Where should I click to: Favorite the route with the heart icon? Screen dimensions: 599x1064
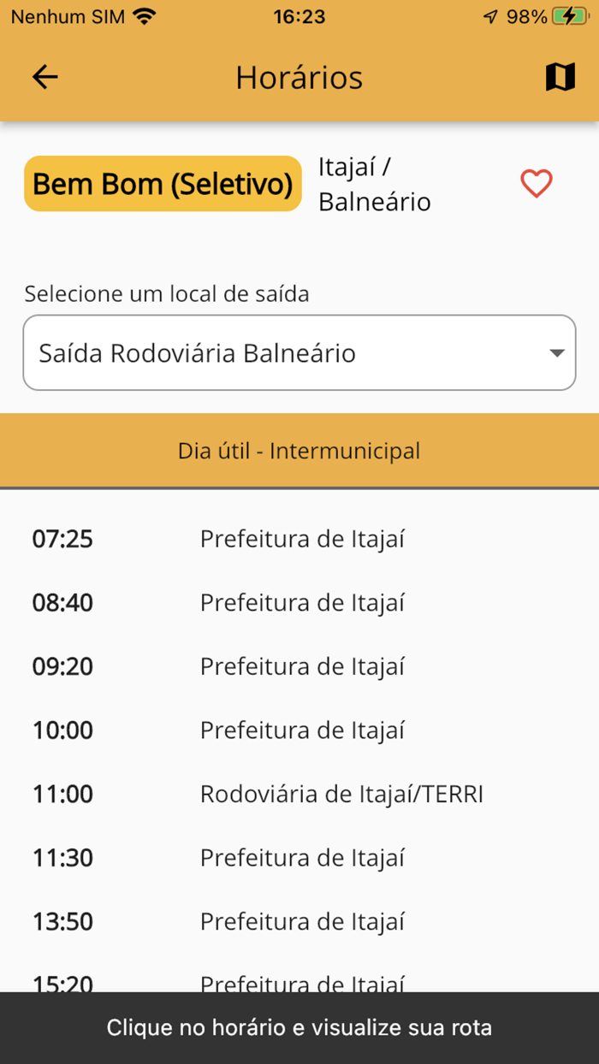(537, 183)
